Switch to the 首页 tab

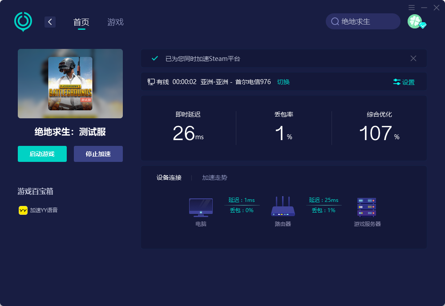coord(81,22)
